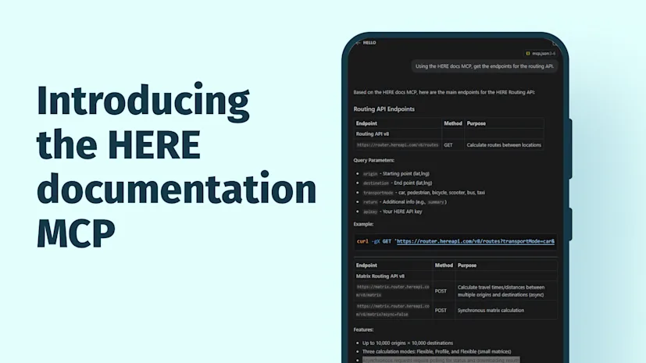Click the 'Introducing the HERE documentation MCP' headline
Viewport: 646px width, 363px height.
tap(177, 166)
